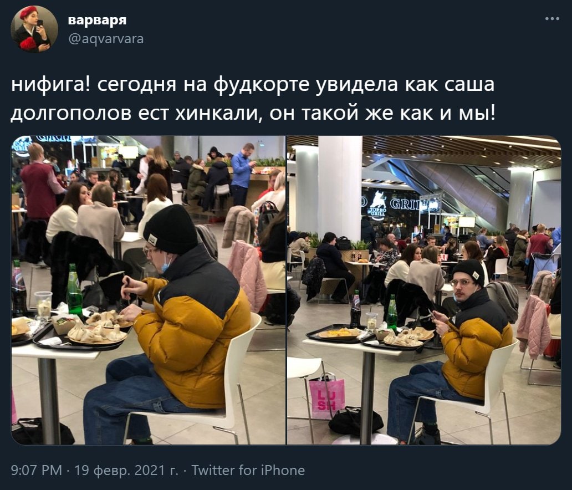
Task: Open the left photo of man eating
Action: pyautogui.click(x=149, y=290)
